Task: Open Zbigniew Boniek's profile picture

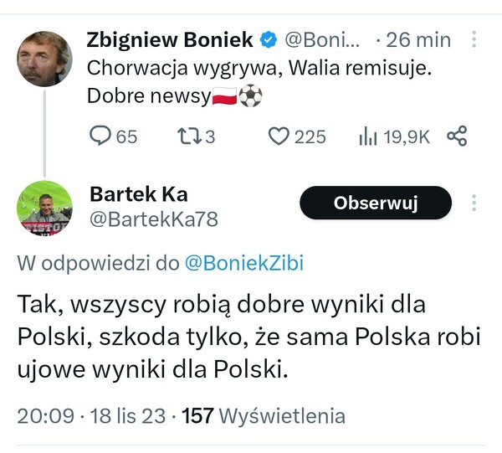Action: click(x=44, y=59)
